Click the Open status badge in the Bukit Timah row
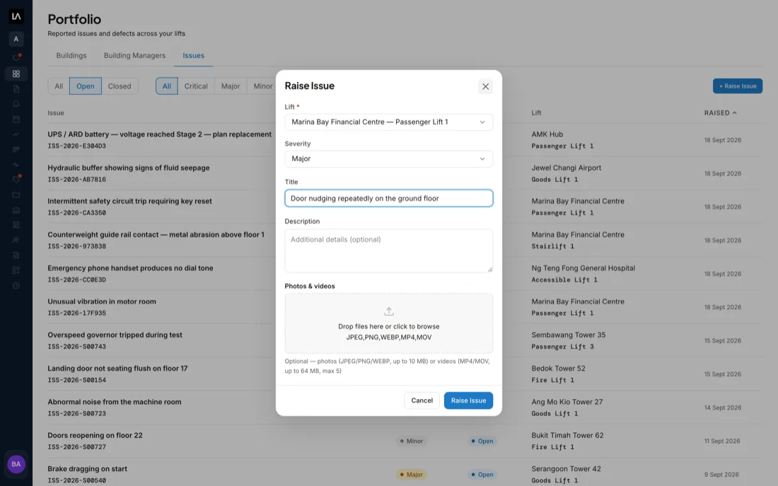 pos(482,441)
